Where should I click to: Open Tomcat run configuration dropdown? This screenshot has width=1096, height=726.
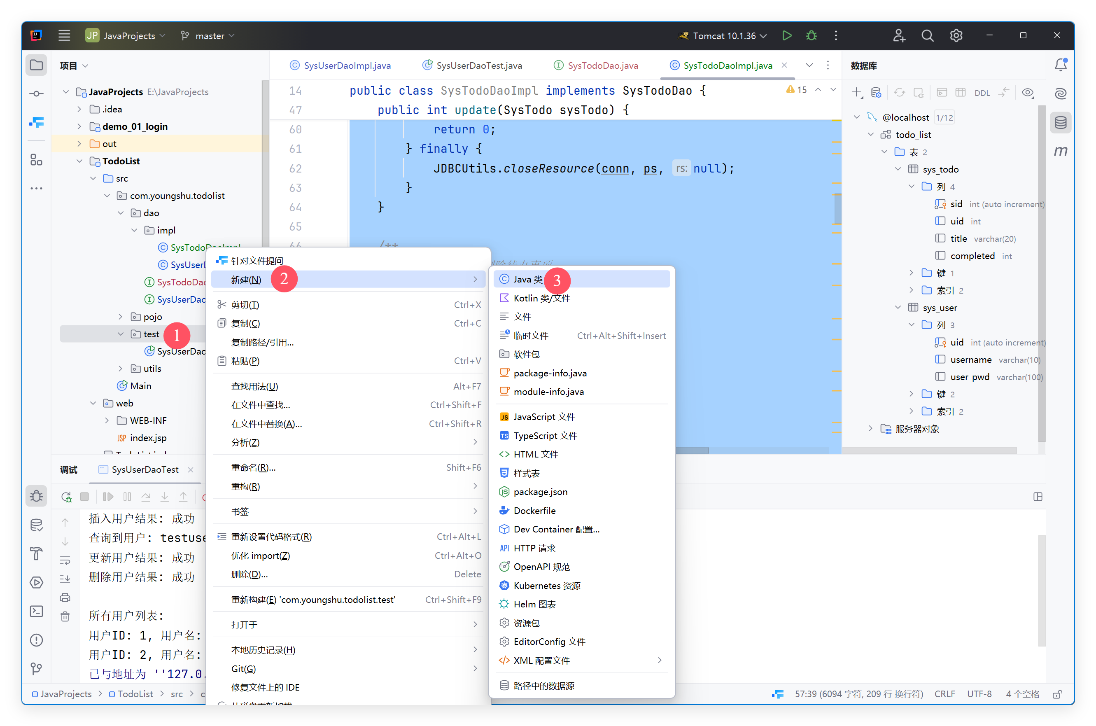point(723,36)
